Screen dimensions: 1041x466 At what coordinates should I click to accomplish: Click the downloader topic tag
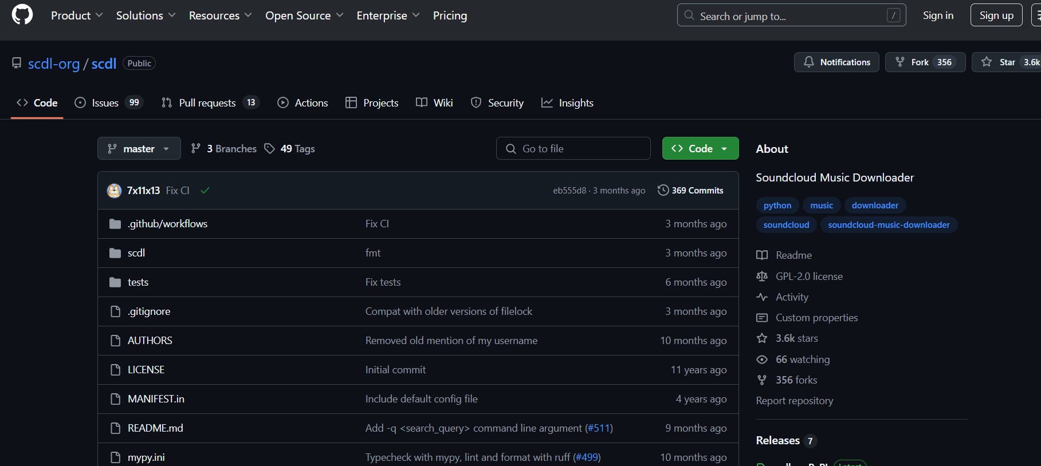tap(875, 206)
